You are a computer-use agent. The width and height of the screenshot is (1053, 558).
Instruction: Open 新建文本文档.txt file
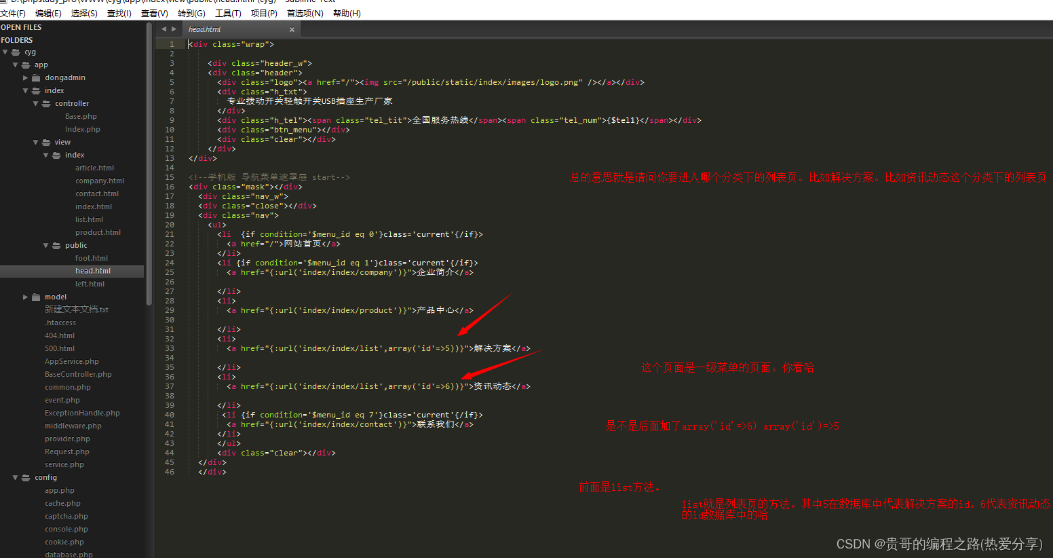(x=77, y=310)
